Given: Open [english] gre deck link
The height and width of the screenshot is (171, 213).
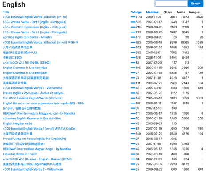Looking at the screenshot, I should (22, 108).
